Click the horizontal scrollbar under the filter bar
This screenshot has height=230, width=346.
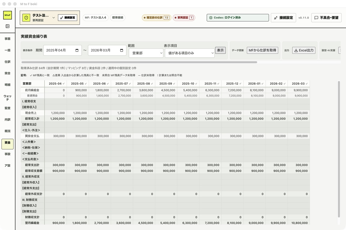click(139, 62)
